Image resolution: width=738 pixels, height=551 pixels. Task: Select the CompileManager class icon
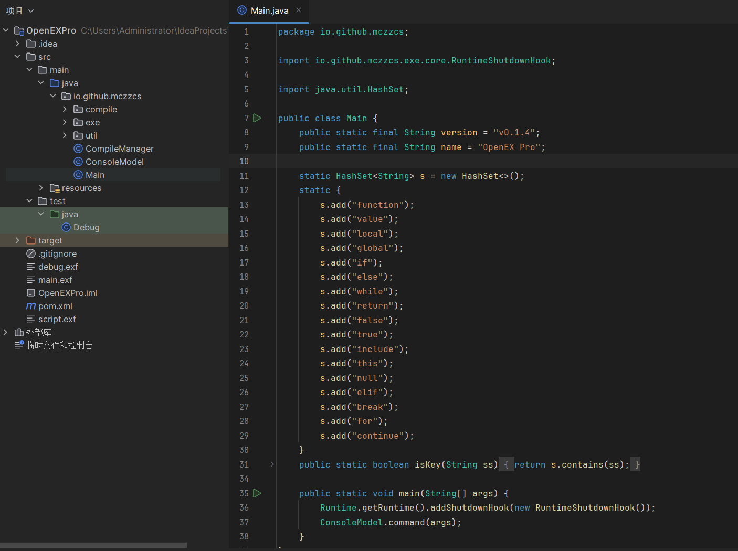[78, 149]
